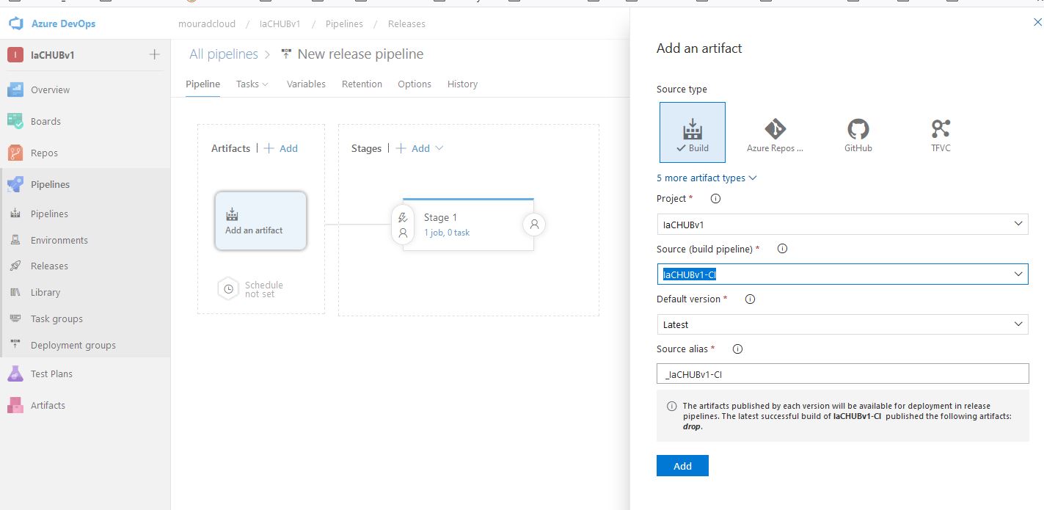Open post-deployment conditions on Stage 1

tap(533, 224)
